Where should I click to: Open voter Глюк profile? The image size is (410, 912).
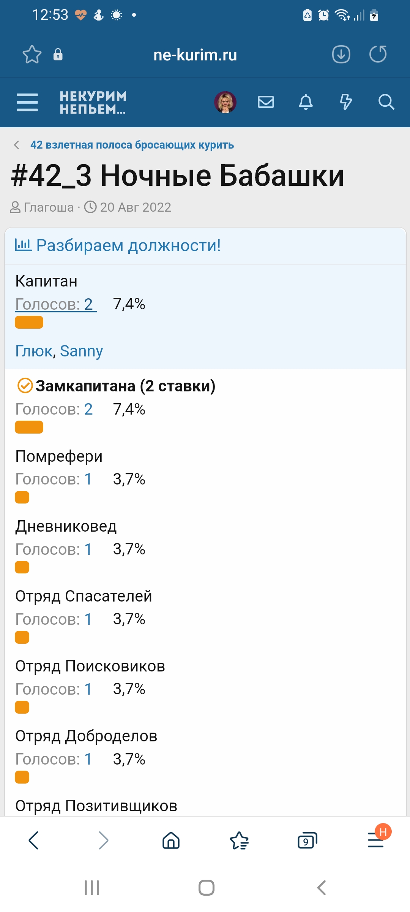[x=34, y=351]
